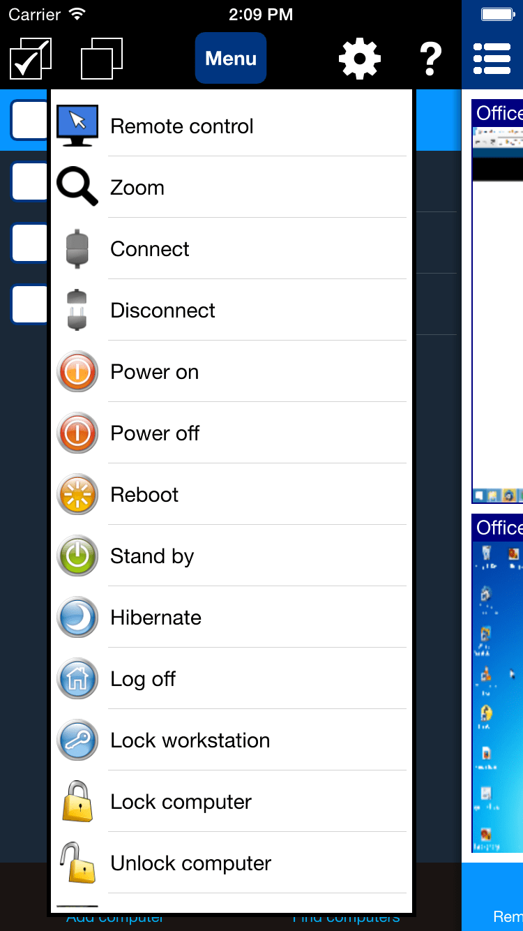This screenshot has height=931, width=523.
Task: Tap the Hibernate moon icon
Action: 77,617
